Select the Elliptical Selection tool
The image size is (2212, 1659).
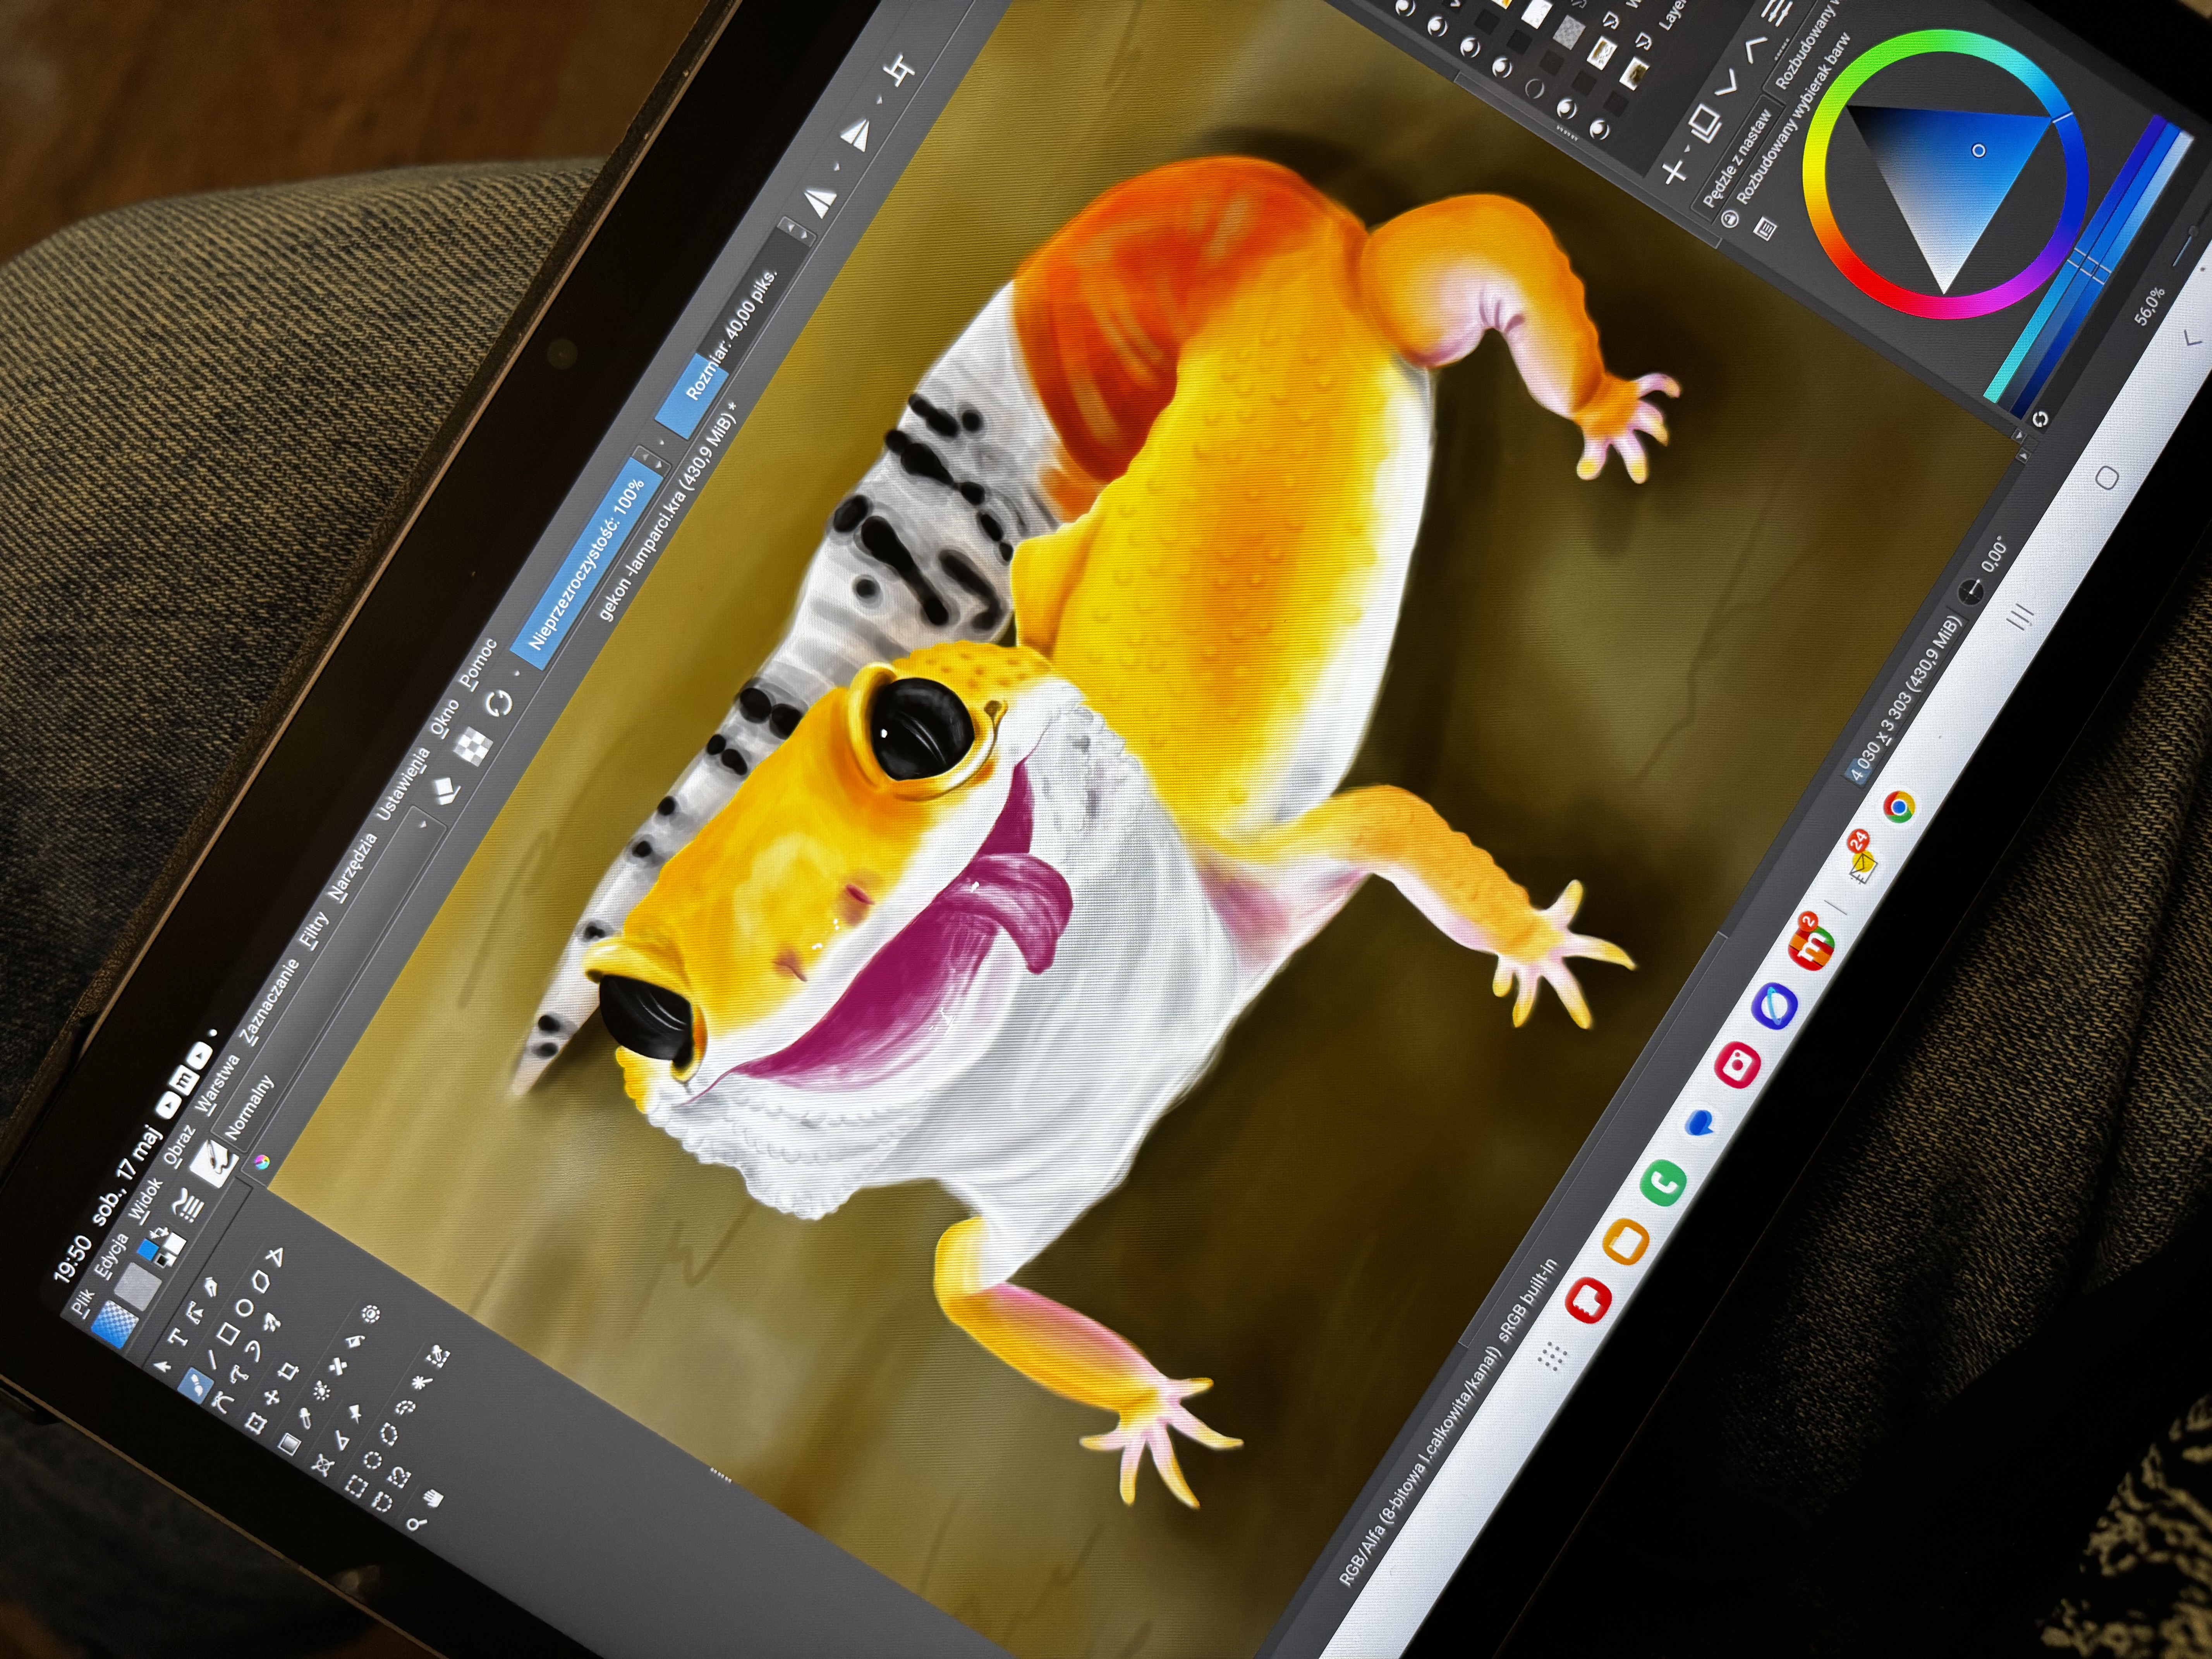(372, 1460)
